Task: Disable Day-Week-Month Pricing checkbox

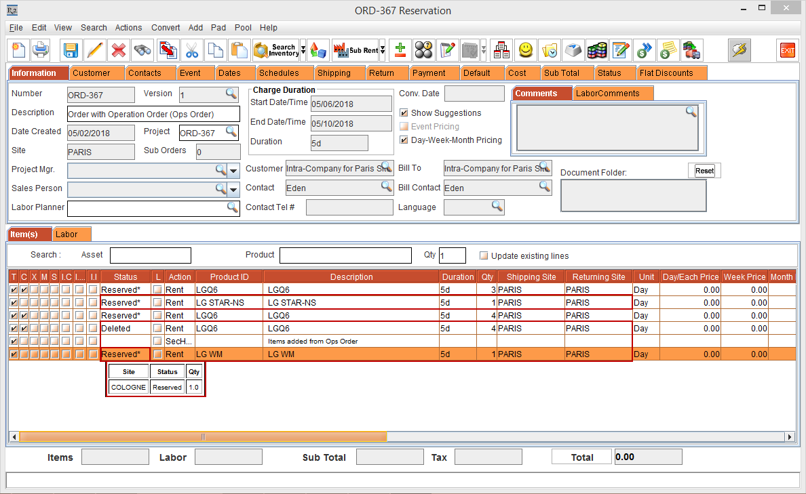Action: coord(404,140)
